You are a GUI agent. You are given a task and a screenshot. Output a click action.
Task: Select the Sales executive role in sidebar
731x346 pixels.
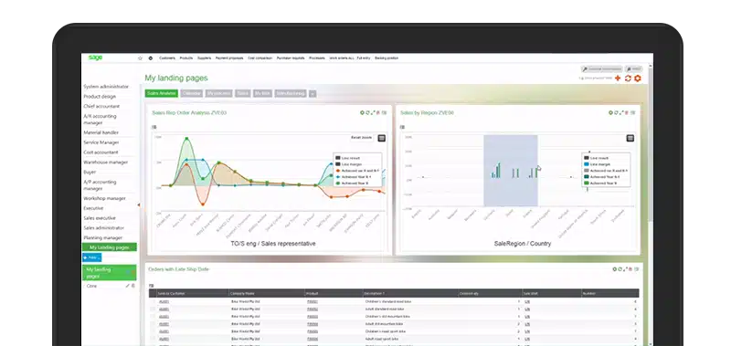pyautogui.click(x=100, y=218)
